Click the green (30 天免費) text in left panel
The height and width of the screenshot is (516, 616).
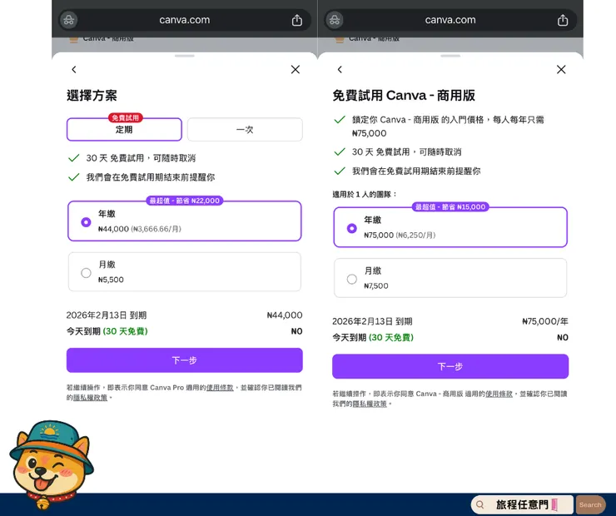coord(126,331)
